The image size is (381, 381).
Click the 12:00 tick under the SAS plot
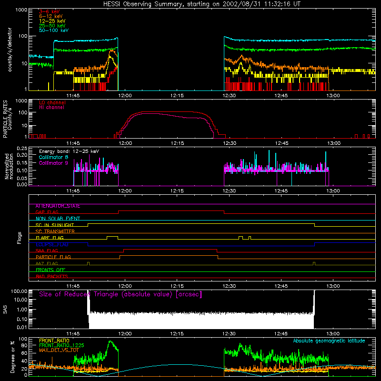click(125, 334)
